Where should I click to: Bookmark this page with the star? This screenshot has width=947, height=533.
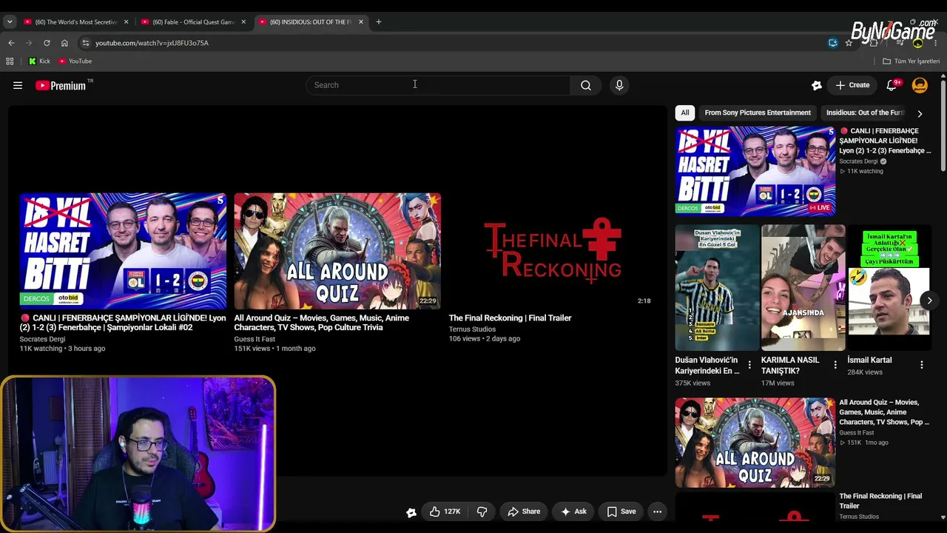(x=849, y=43)
